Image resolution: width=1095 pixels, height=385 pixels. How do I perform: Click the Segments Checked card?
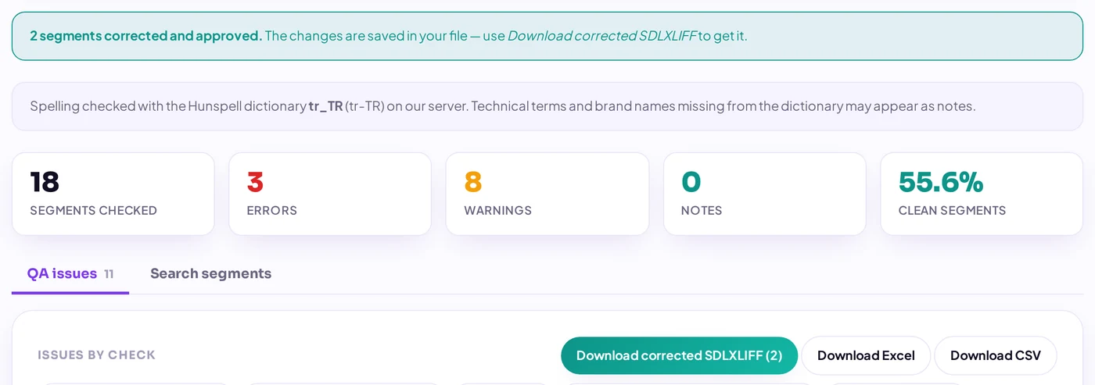click(113, 194)
